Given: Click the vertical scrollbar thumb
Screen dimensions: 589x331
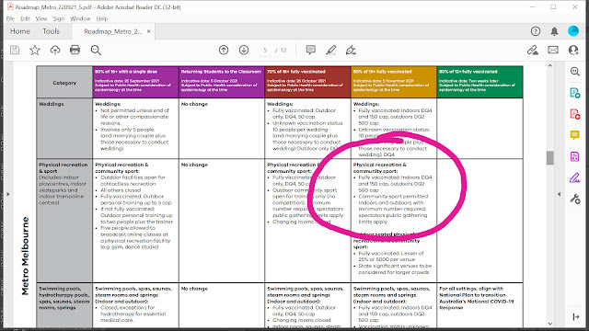Looking at the screenshot, I should tap(550, 157).
